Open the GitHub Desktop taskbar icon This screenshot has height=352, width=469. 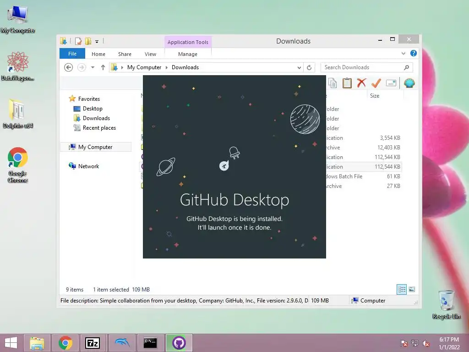(179, 343)
